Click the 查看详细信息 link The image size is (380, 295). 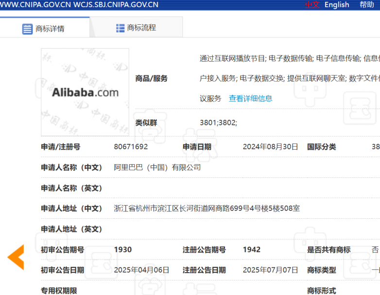click(x=250, y=98)
